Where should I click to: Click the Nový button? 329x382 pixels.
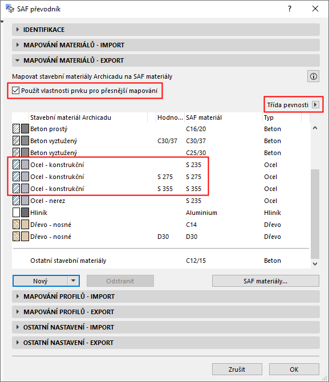(40, 281)
